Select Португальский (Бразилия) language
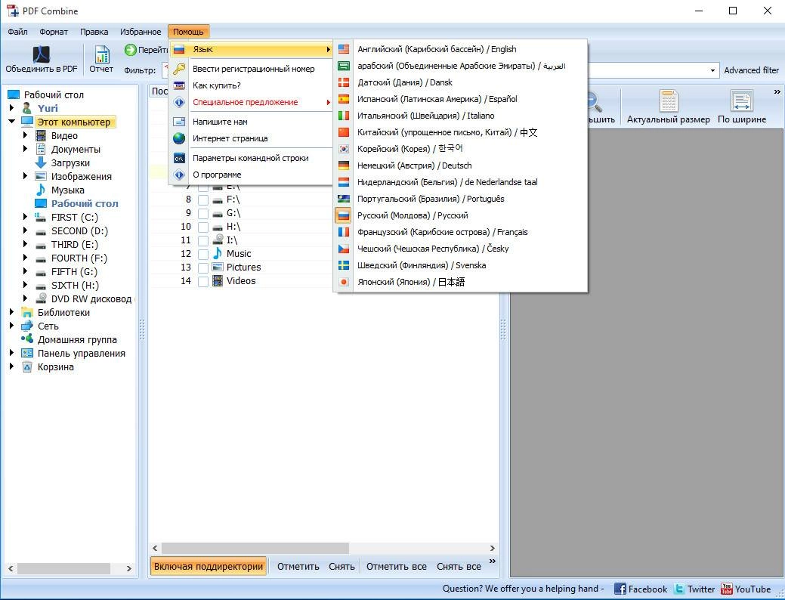 click(x=461, y=199)
